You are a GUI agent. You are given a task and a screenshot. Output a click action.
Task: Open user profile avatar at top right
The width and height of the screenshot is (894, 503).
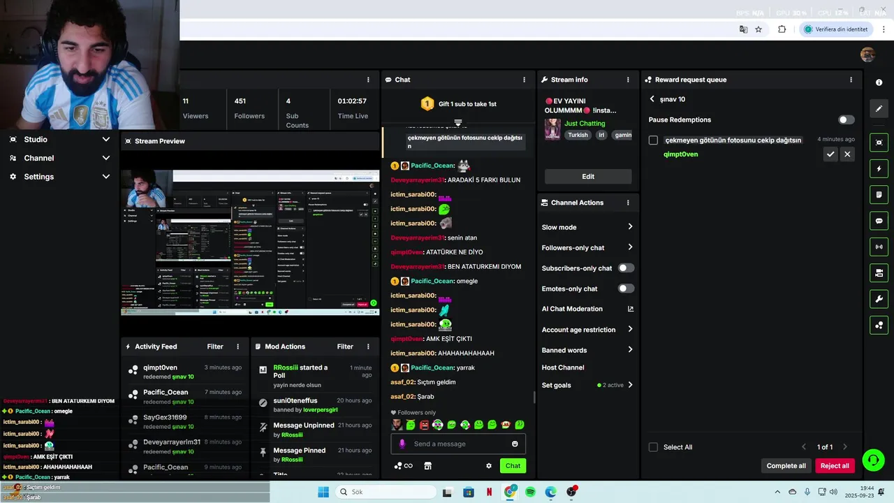coord(867,54)
